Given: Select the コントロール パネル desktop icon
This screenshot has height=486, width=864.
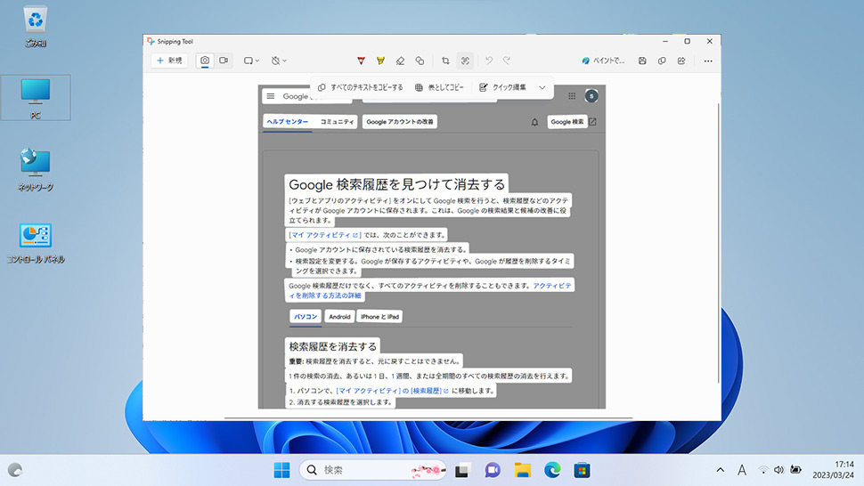Looking at the screenshot, I should pyautogui.click(x=36, y=242).
